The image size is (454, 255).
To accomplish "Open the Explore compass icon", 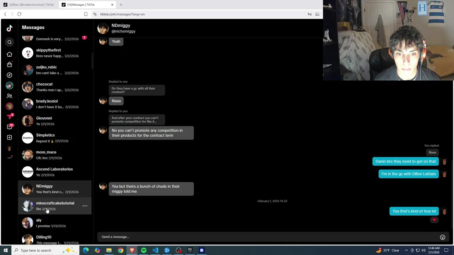I will [x=10, y=75].
